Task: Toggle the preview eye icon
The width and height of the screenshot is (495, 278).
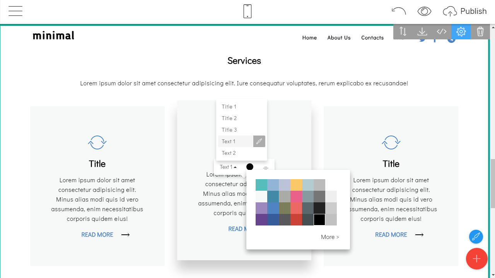Action: point(424,11)
